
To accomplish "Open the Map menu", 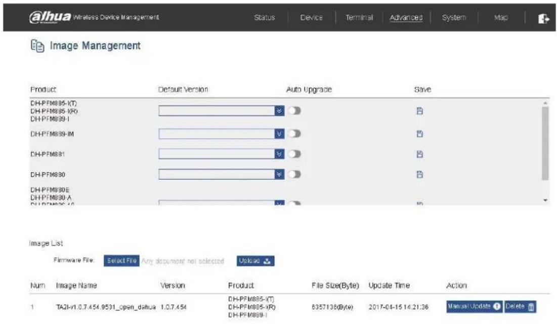I will pyautogui.click(x=501, y=17).
